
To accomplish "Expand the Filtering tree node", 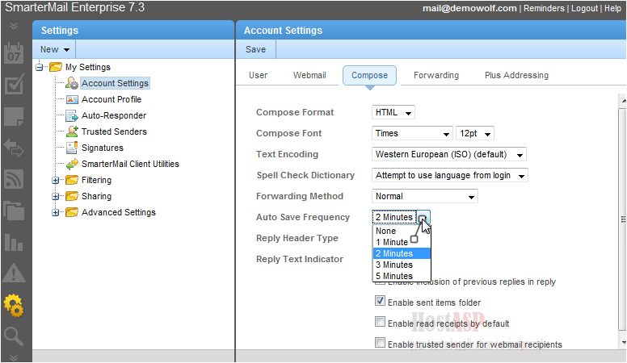I will click(x=56, y=180).
